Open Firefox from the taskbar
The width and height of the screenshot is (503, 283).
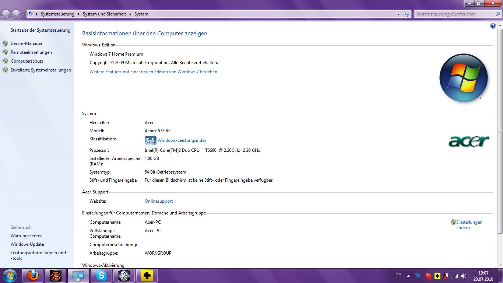coord(33,275)
